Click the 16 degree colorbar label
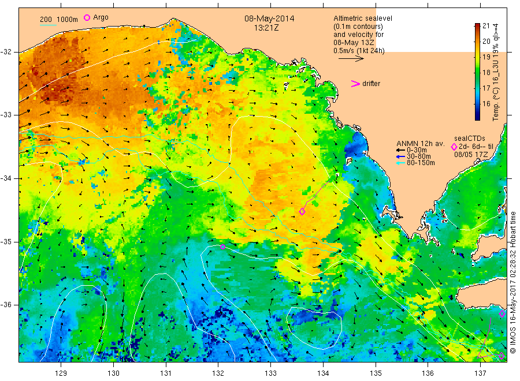 (486, 104)
